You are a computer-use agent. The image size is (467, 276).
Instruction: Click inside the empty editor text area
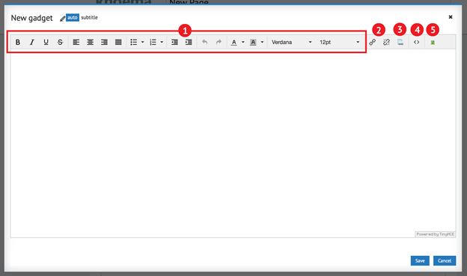pyautogui.click(x=233, y=143)
